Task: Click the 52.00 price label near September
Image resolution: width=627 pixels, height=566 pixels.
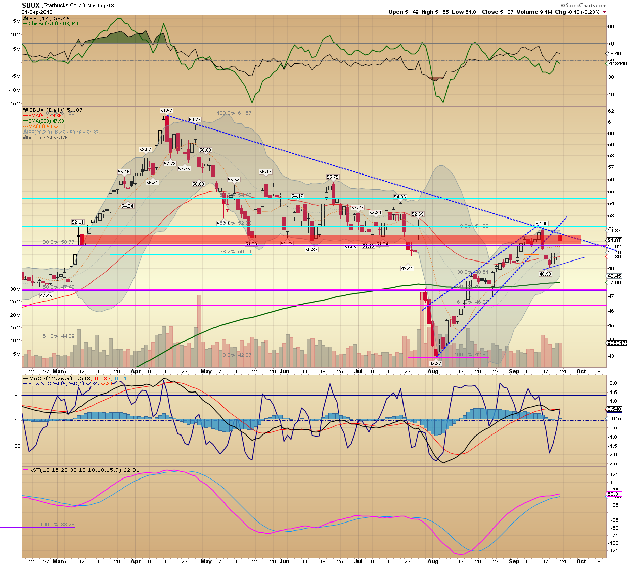Action: coord(542,224)
